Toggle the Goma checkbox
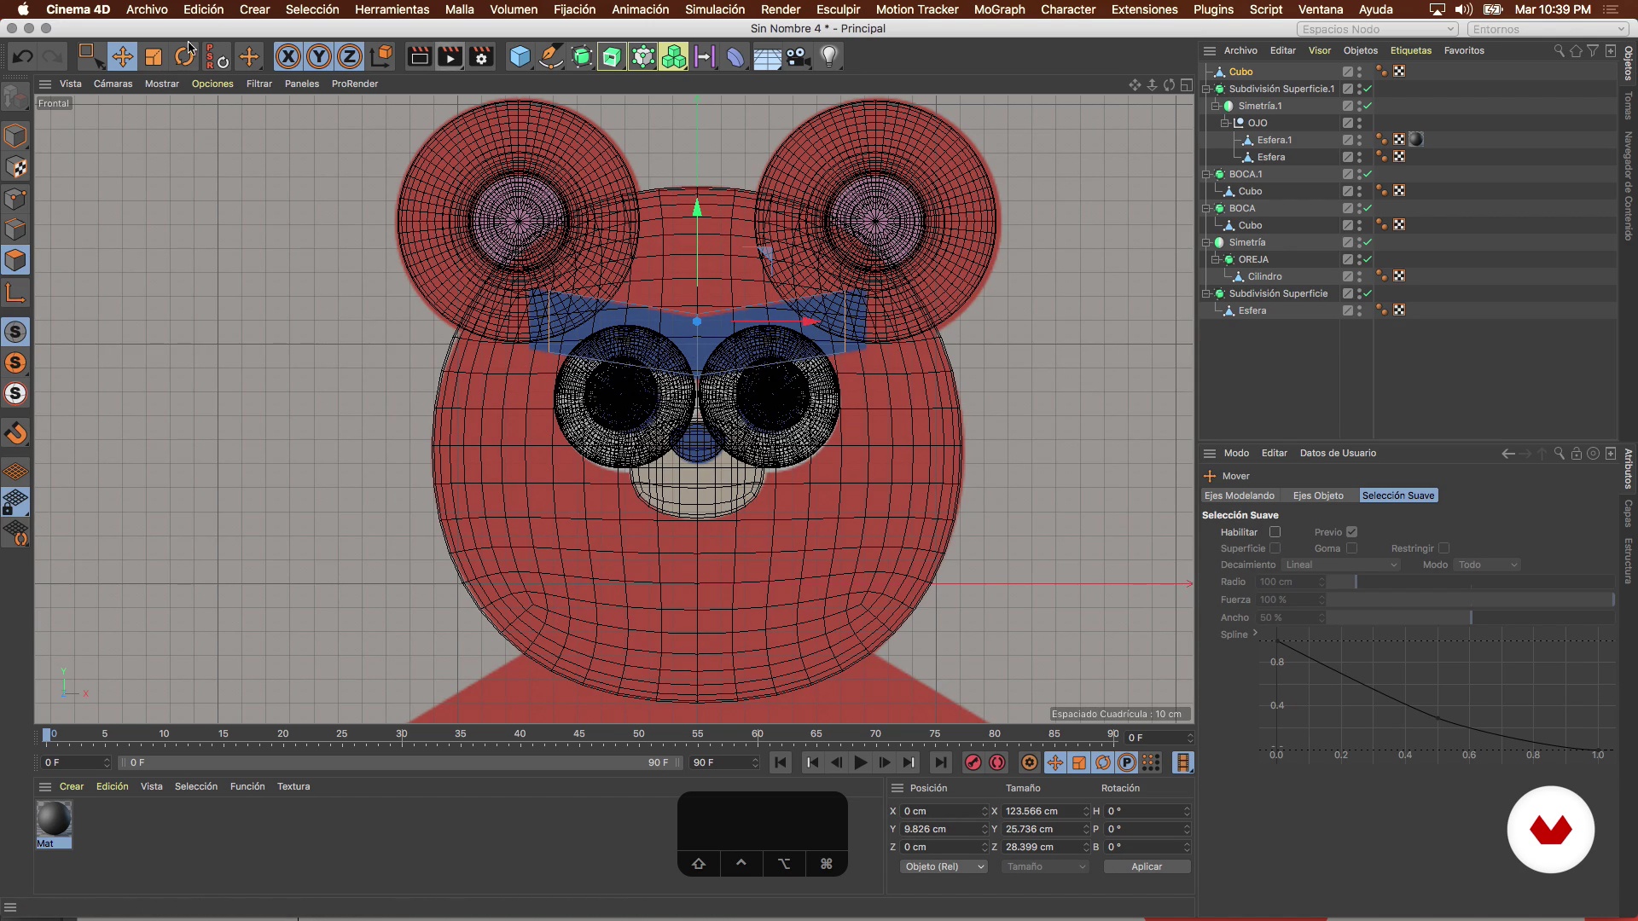1638x921 pixels. pos(1351,548)
